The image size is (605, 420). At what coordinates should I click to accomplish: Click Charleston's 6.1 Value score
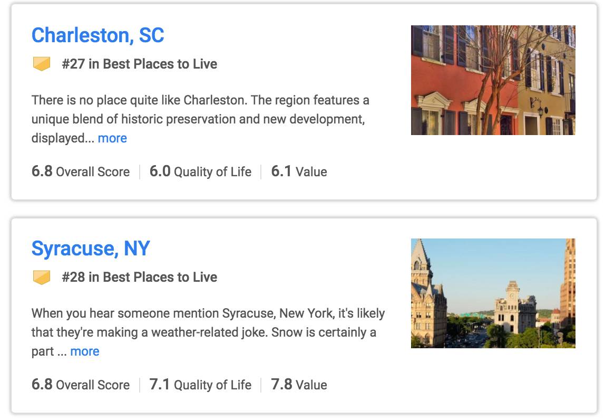[x=299, y=171]
